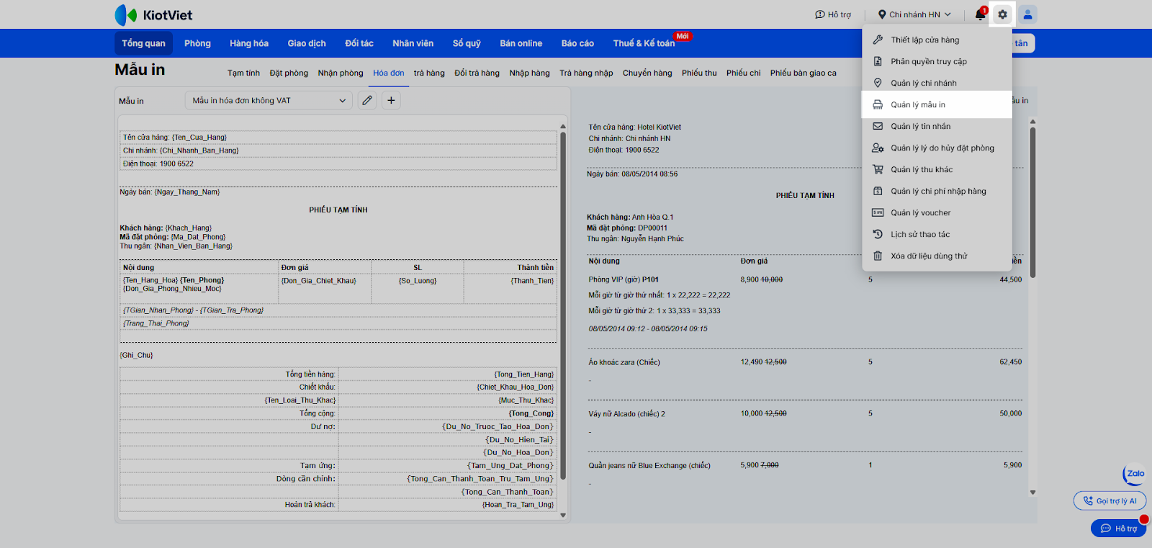Click the {Tong_Tien_Hang} field in the editor
1152x548 pixels.
click(x=524, y=374)
